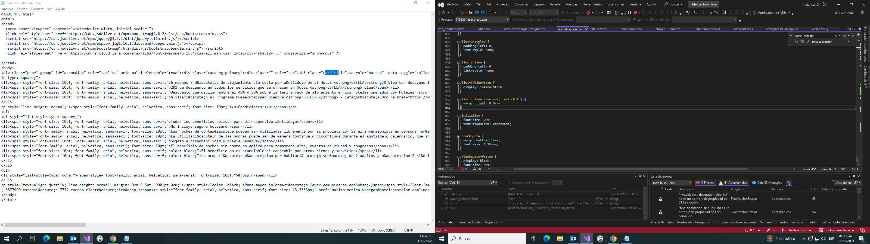
Task: Click the Notepad horizontal scrollbar thumb
Action: tap(45, 224)
